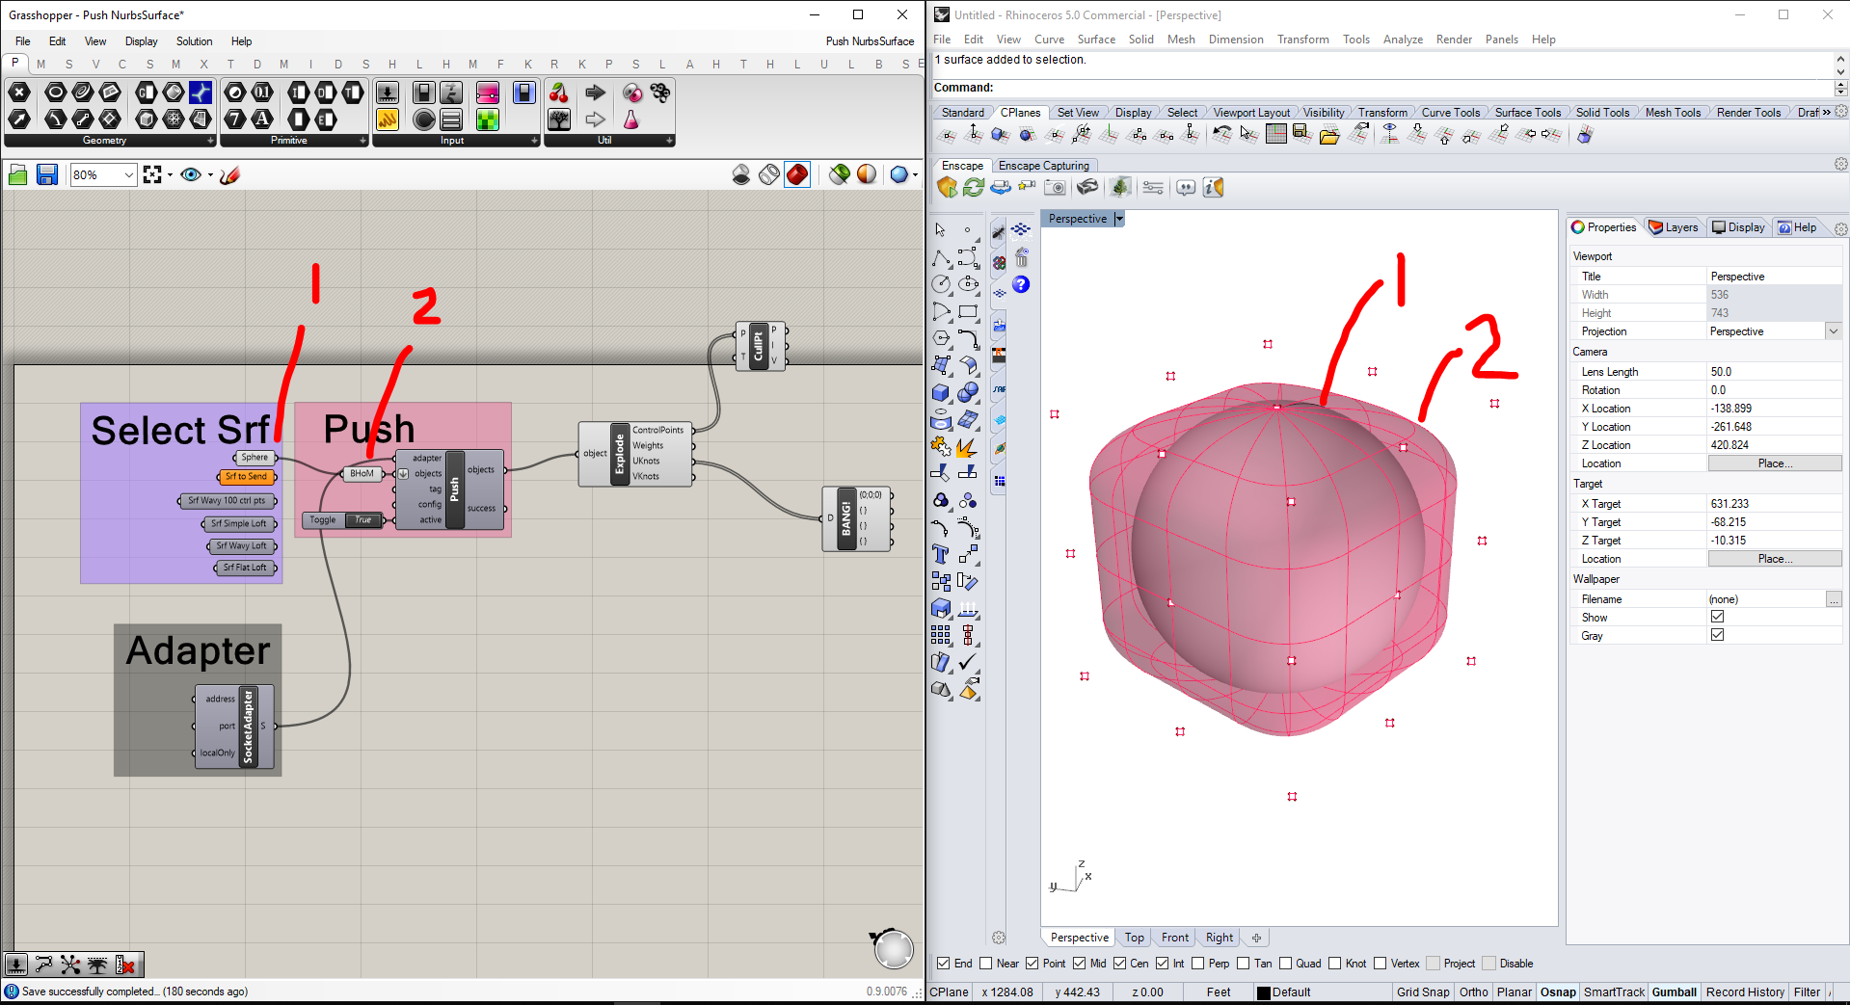Save the Grasshopper document with floppy icon

click(x=47, y=174)
